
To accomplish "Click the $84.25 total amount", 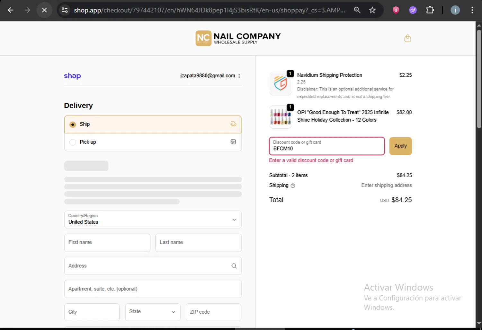I will tap(401, 200).
